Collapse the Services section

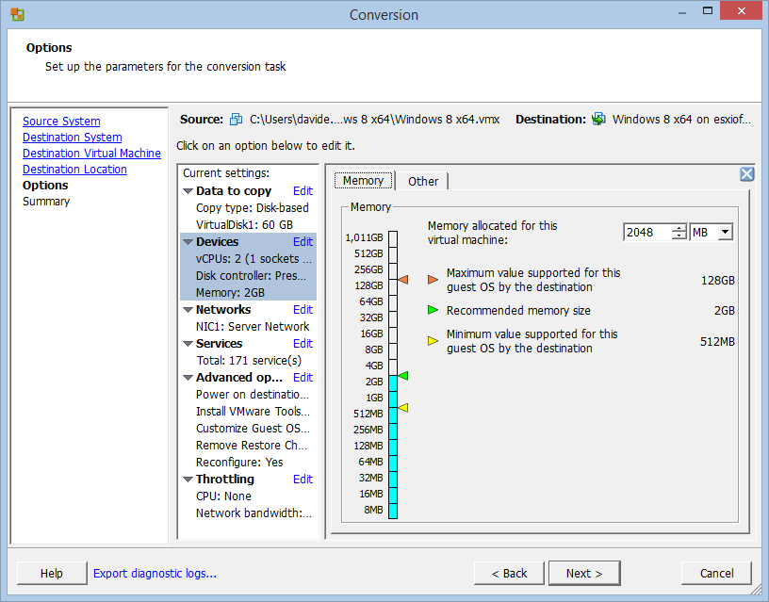click(188, 344)
